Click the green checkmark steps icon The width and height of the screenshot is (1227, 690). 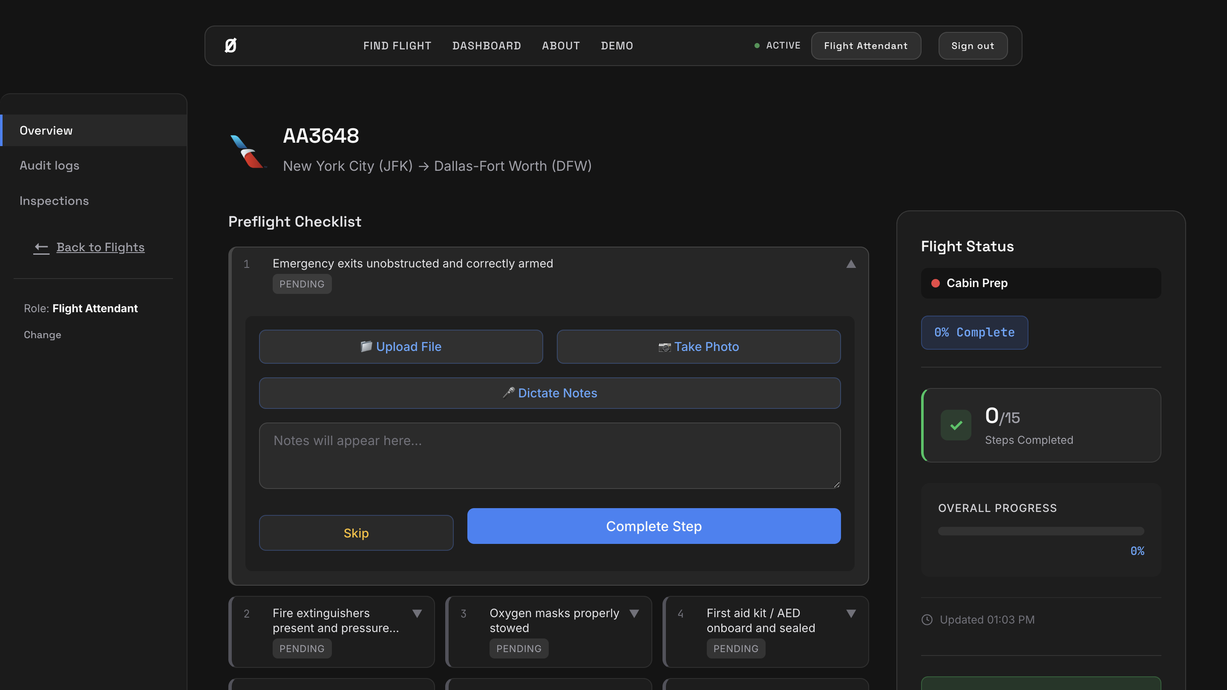click(956, 425)
